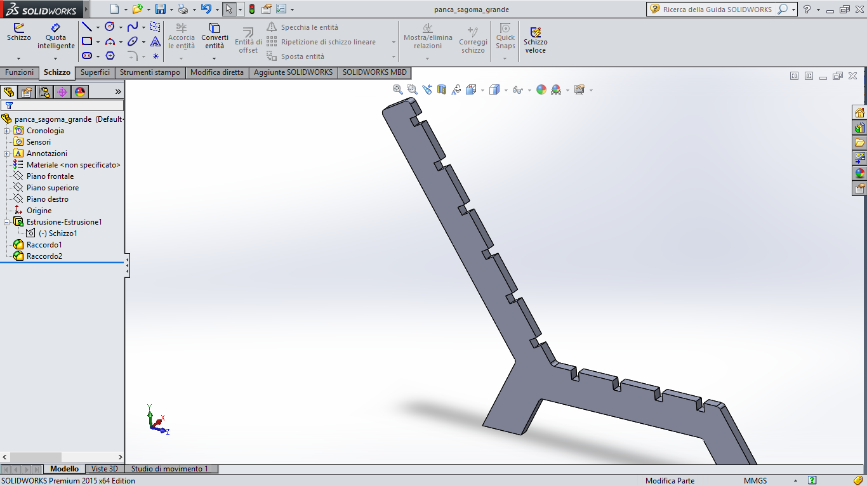Switch to the Funzioni tab

point(20,72)
